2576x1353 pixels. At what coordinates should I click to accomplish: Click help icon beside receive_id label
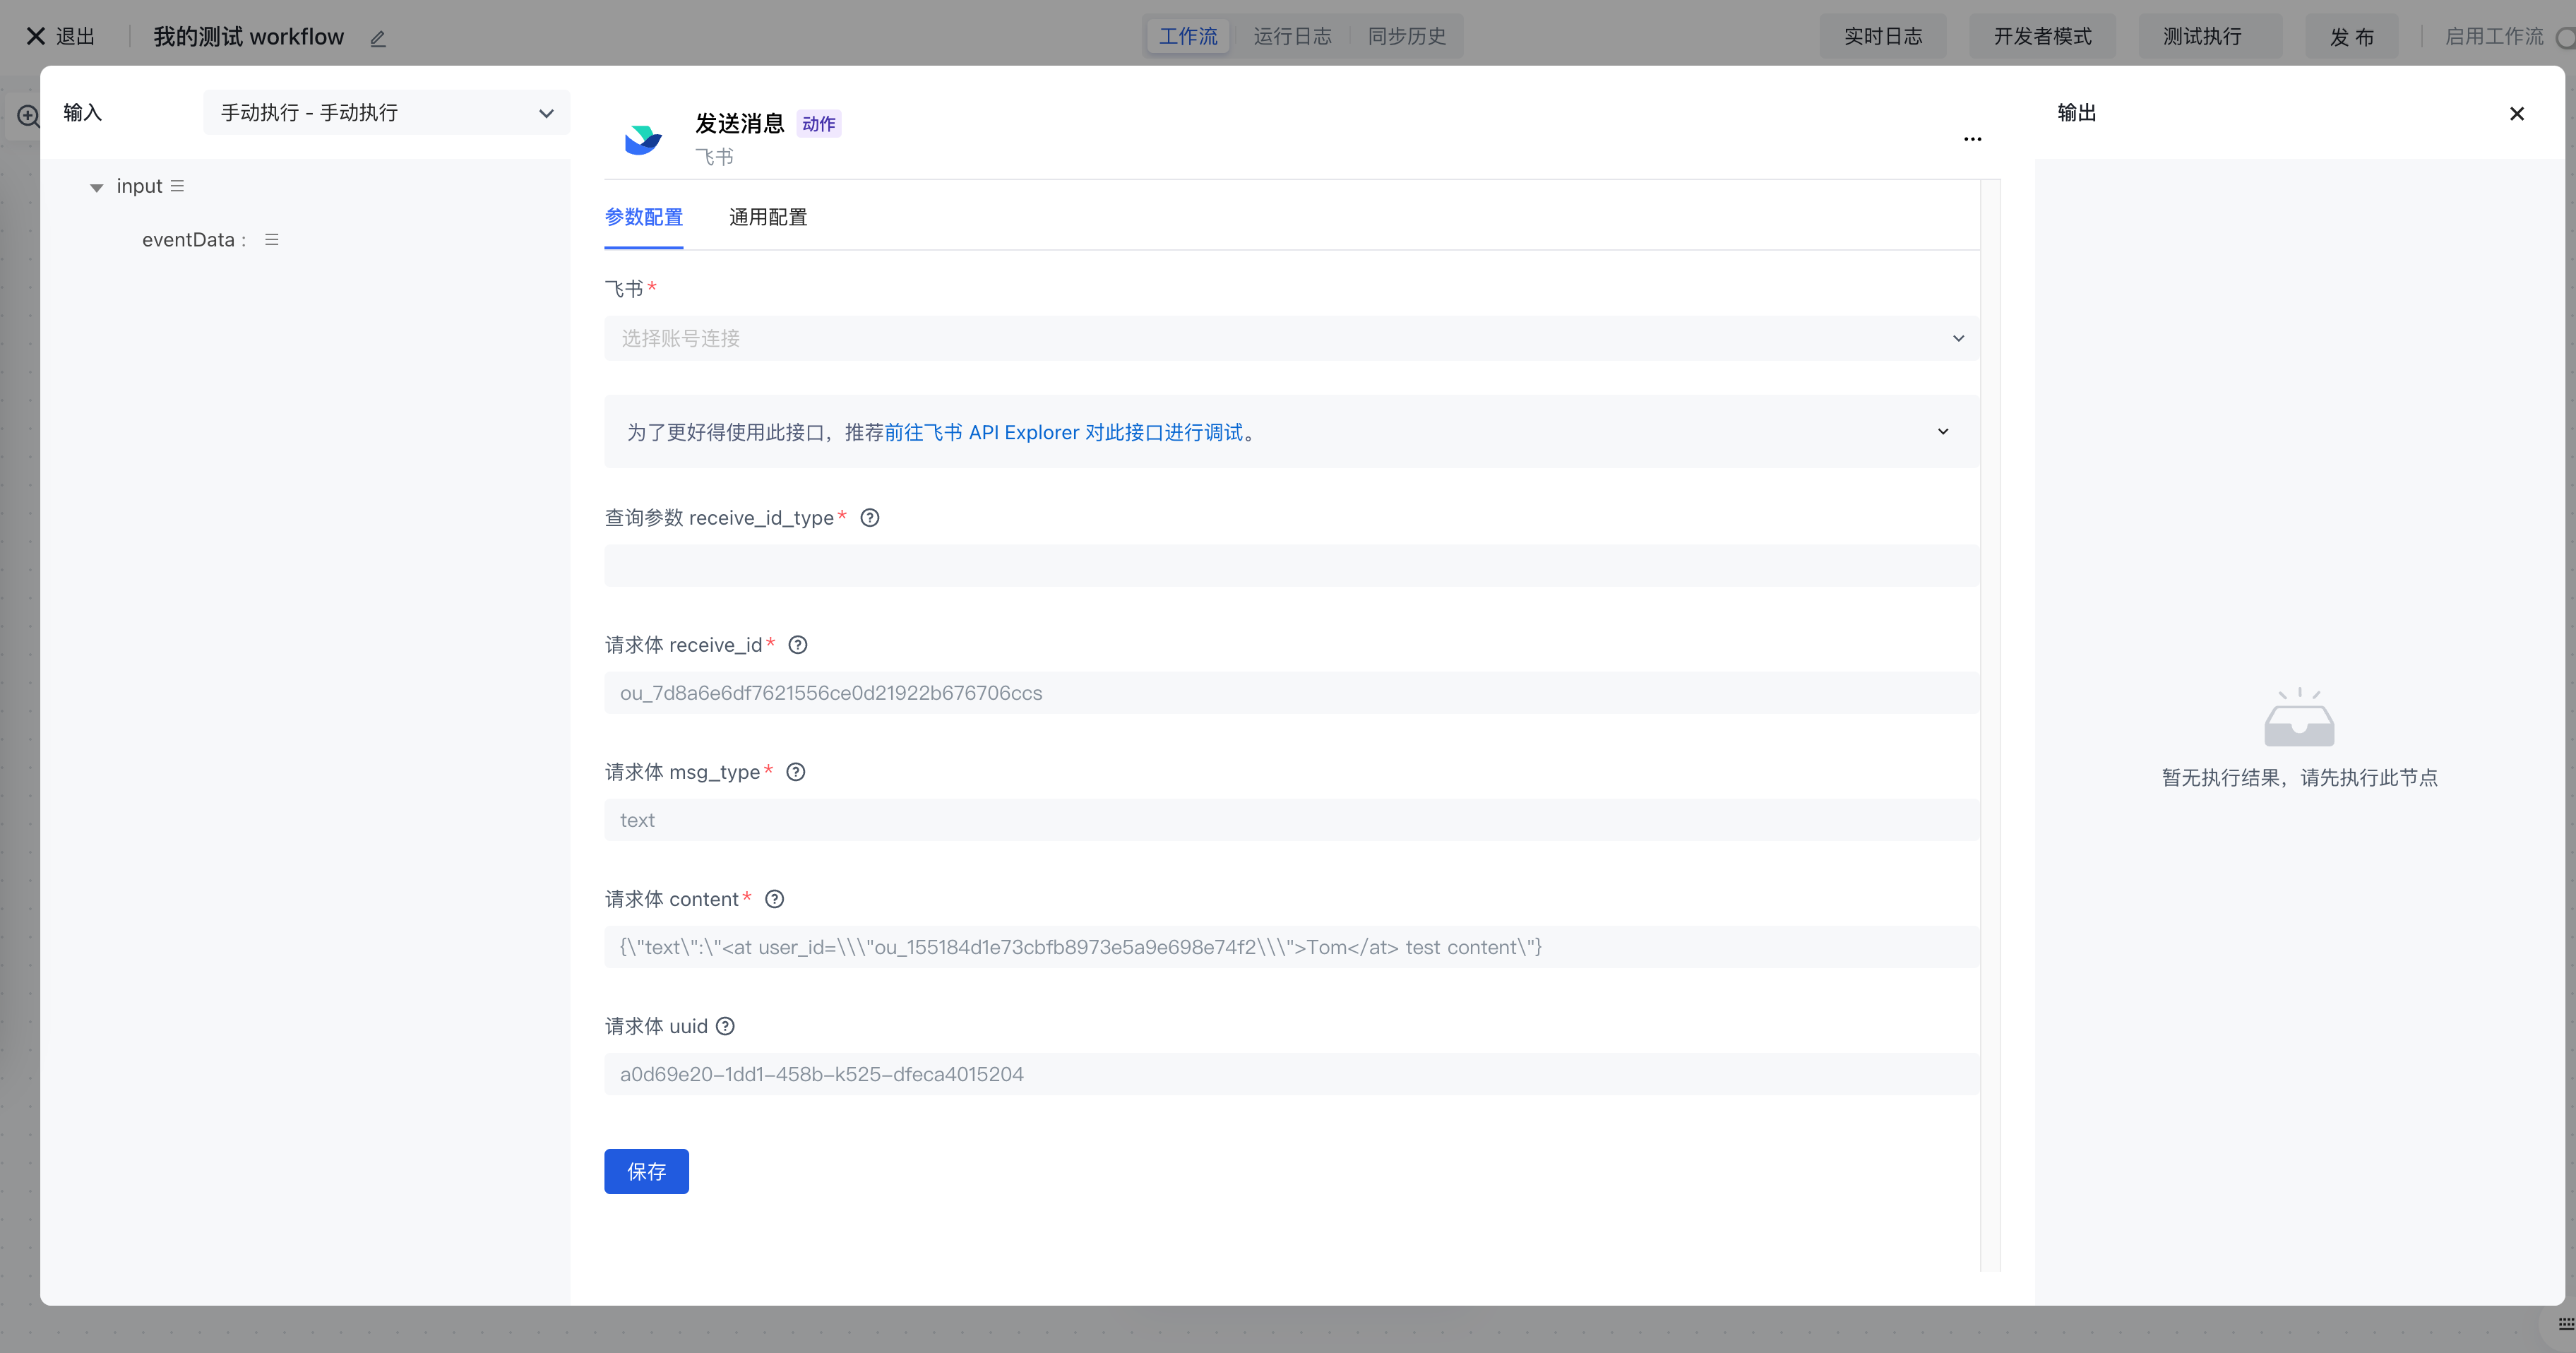797,645
